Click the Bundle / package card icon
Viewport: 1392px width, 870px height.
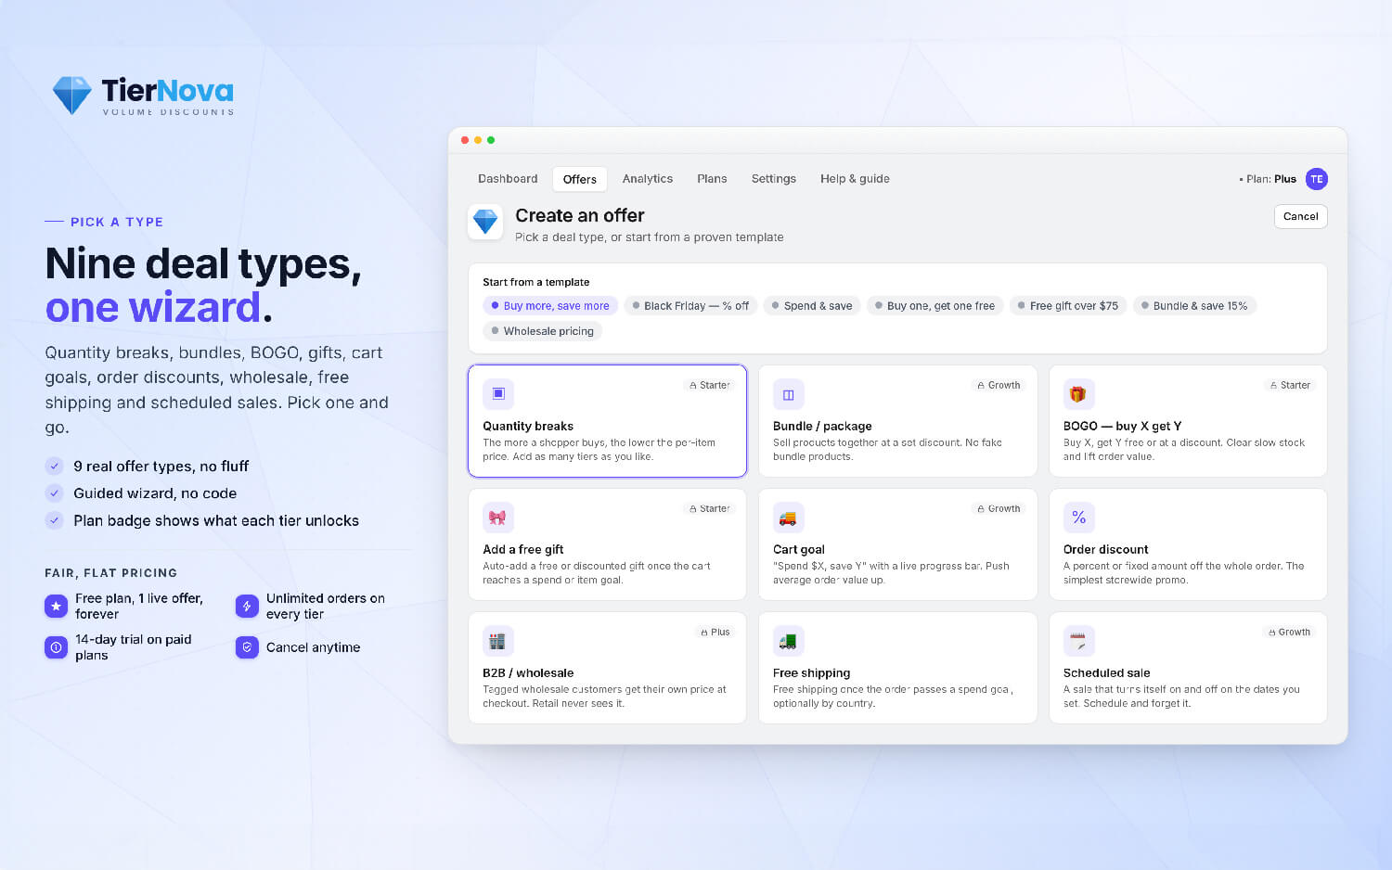(x=789, y=394)
